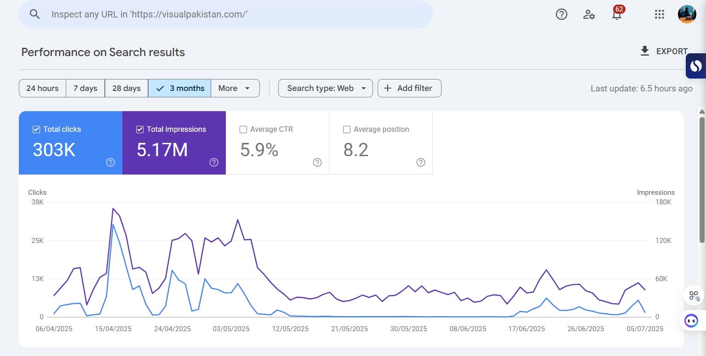Screen dimensions: 706x356
Task: Click the search magnifier icon
Action: point(35,14)
